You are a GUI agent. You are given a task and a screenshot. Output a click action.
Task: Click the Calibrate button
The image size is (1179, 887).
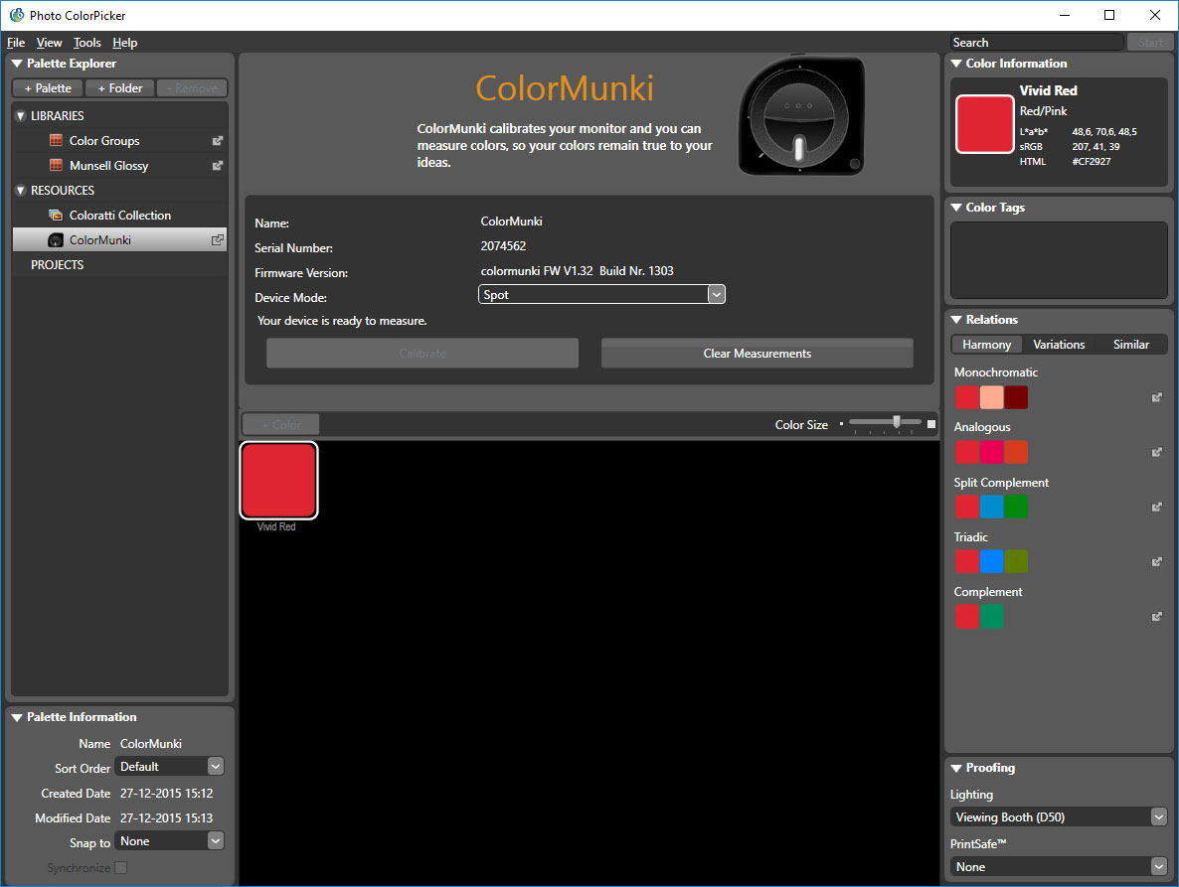point(421,353)
